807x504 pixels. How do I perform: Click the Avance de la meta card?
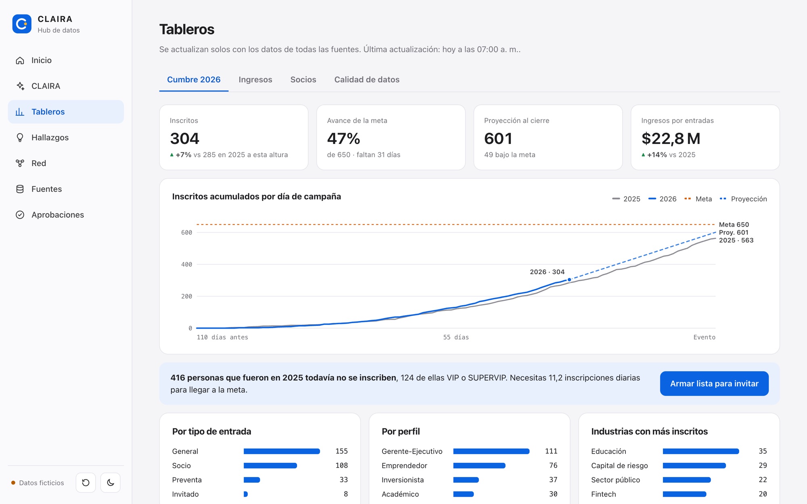coord(391,137)
